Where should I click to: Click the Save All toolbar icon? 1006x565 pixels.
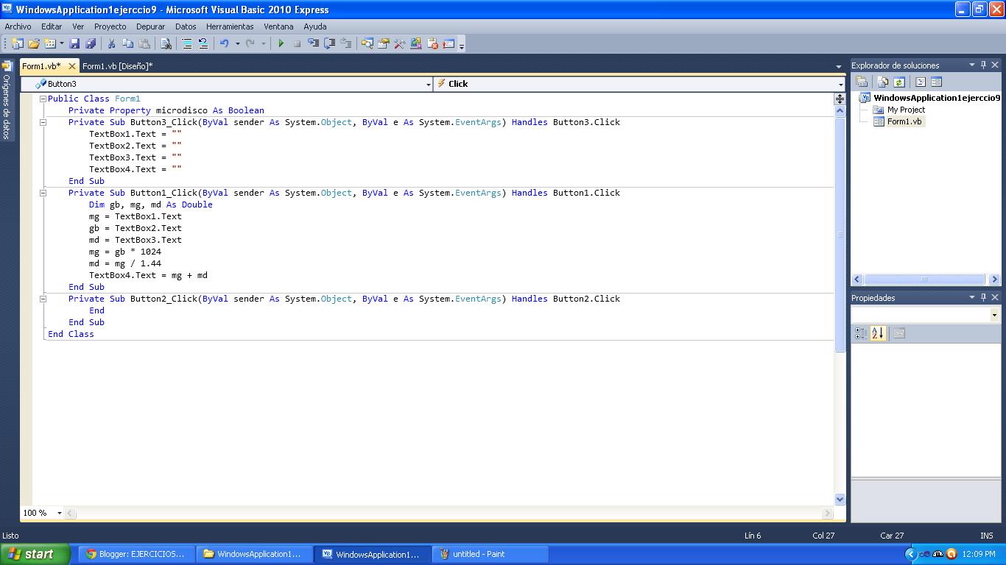tap(91, 43)
